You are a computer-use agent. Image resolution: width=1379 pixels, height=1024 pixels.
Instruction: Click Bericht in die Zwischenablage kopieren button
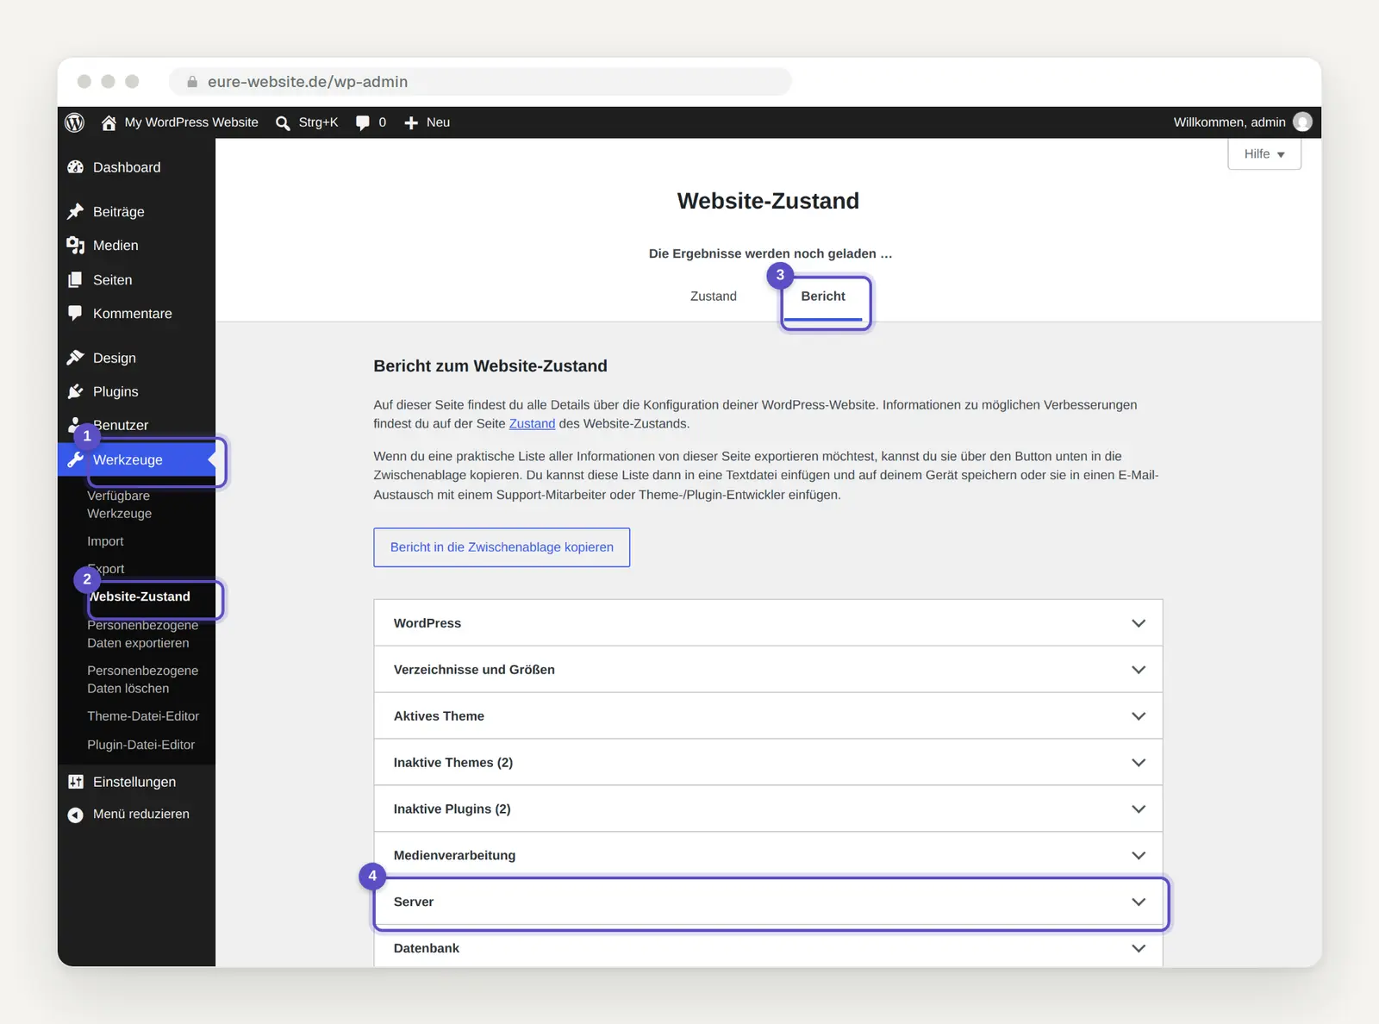502,547
